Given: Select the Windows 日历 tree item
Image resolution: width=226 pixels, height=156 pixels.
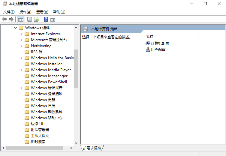Looking at the screenshot, I should coord(43,106).
